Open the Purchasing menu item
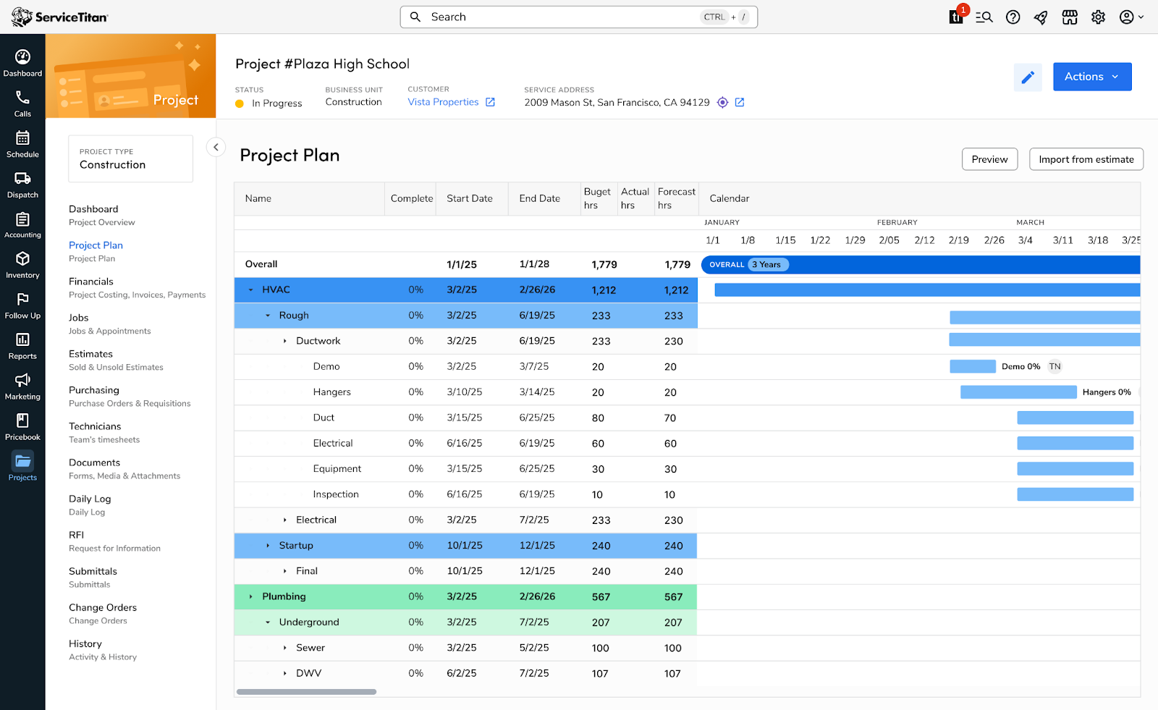Image resolution: width=1158 pixels, height=710 pixels. tap(130, 396)
